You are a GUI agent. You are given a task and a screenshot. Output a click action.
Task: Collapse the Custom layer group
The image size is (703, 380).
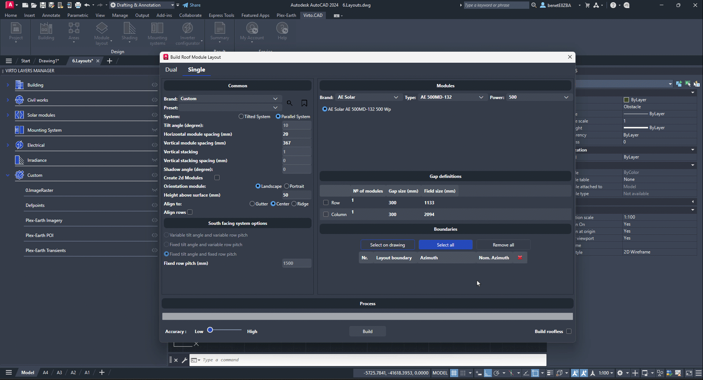8,175
